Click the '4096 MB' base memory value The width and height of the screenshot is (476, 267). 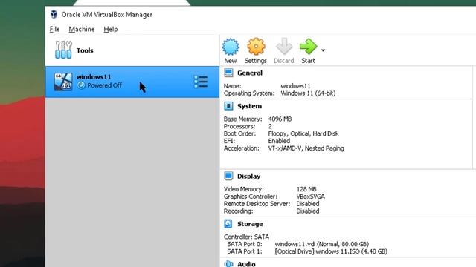click(280, 119)
